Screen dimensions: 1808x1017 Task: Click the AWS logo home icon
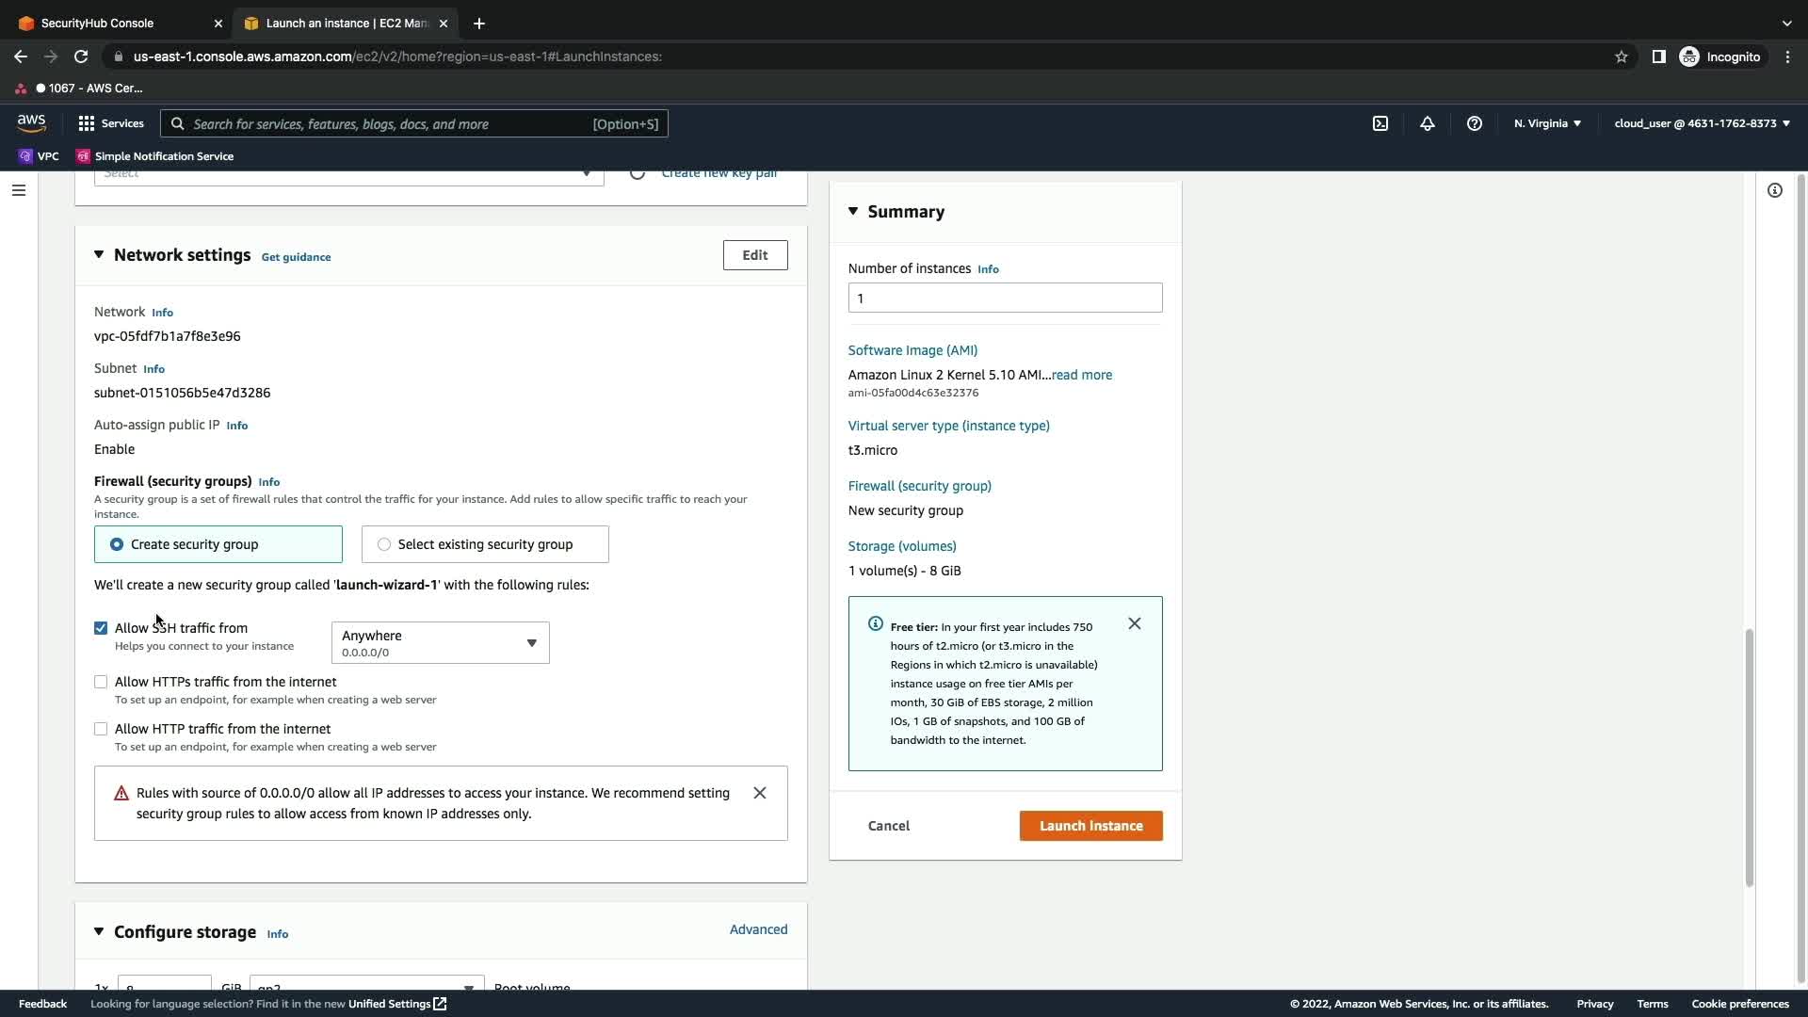(31, 123)
